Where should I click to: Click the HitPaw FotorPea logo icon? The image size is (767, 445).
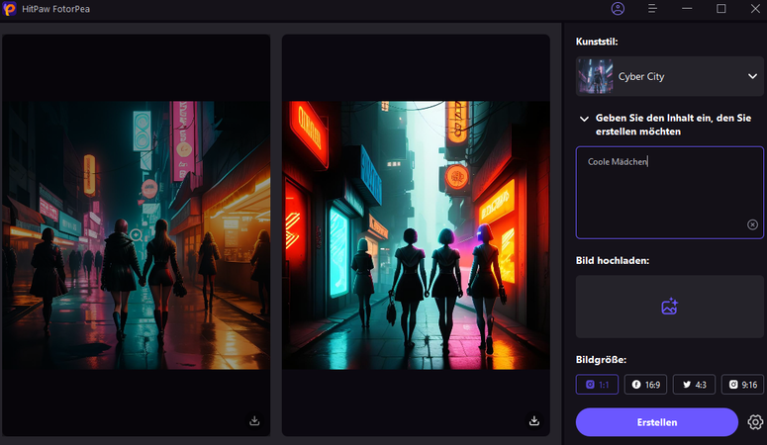(10, 9)
